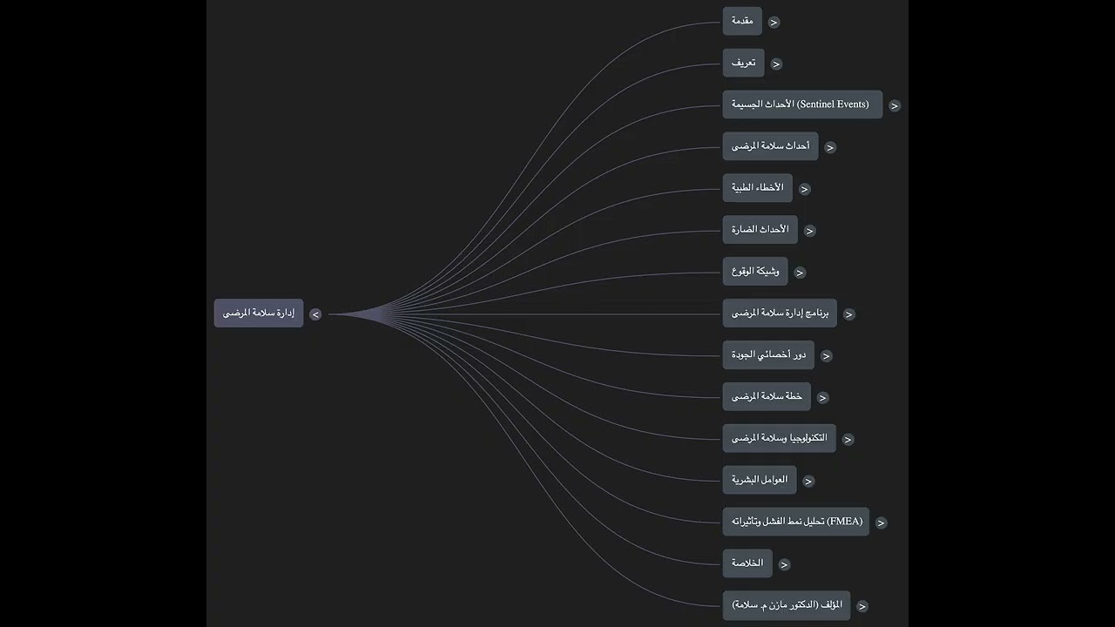Select the root node إدارة سلامة المرضى
Image resolution: width=1115 pixels, height=627 pixels.
point(259,313)
